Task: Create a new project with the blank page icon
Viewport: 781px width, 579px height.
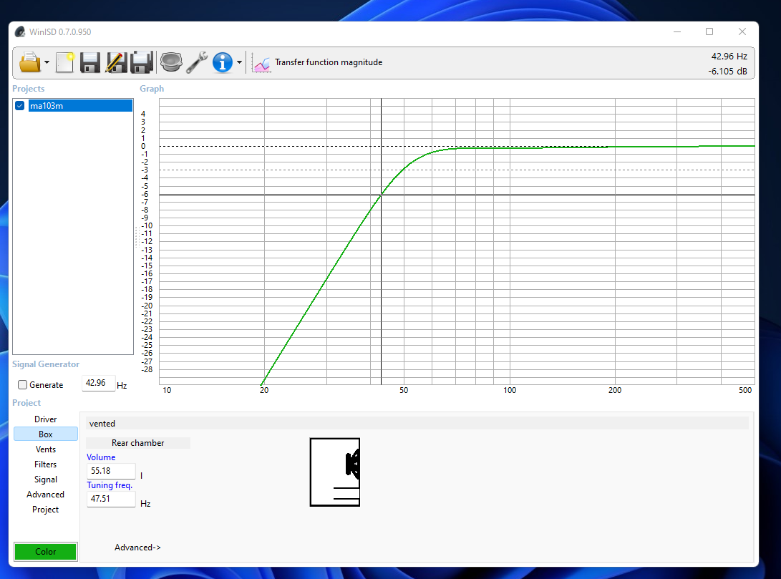Action: pyautogui.click(x=64, y=63)
